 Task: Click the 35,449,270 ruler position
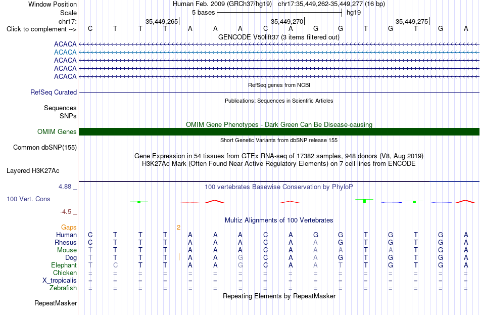[x=287, y=21]
